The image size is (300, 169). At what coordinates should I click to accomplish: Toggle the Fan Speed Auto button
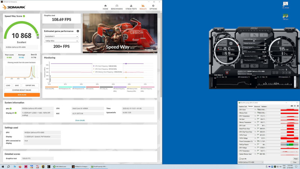coord(265,63)
